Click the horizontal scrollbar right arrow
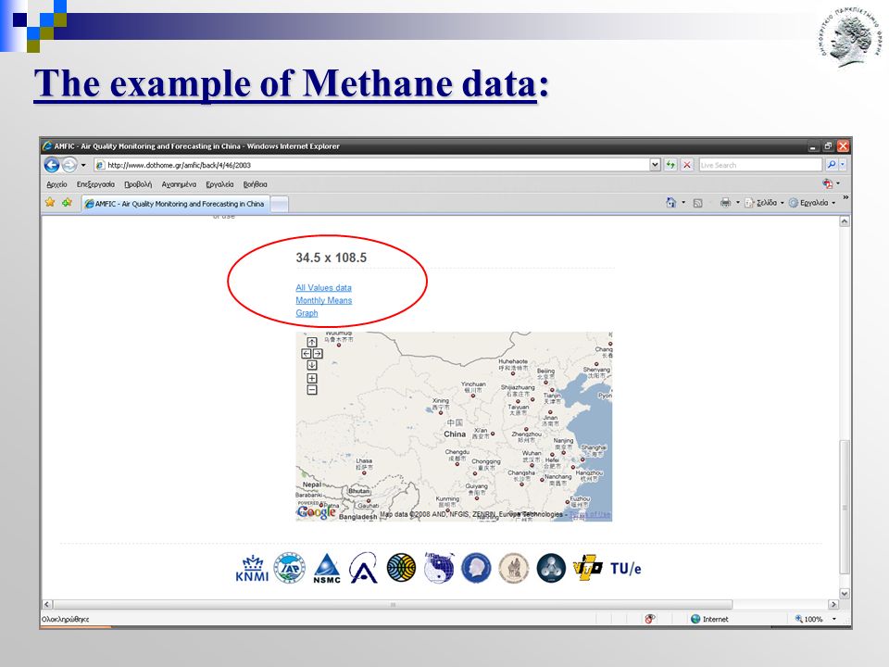 (x=833, y=605)
